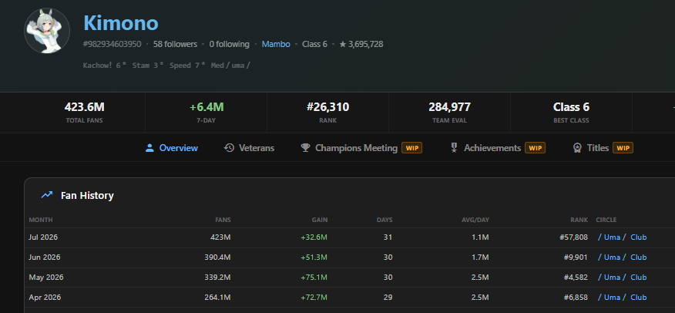The height and width of the screenshot is (313, 675).
Task: Click the +32.6M gain value
Action: tap(314, 237)
